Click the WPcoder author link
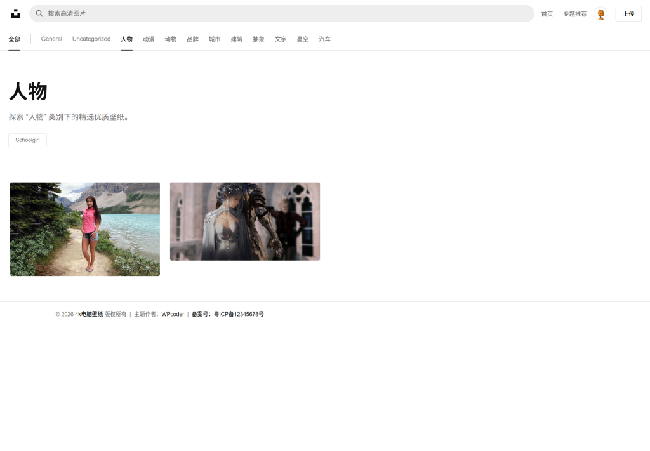Image resolution: width=650 pixels, height=451 pixels. click(173, 314)
